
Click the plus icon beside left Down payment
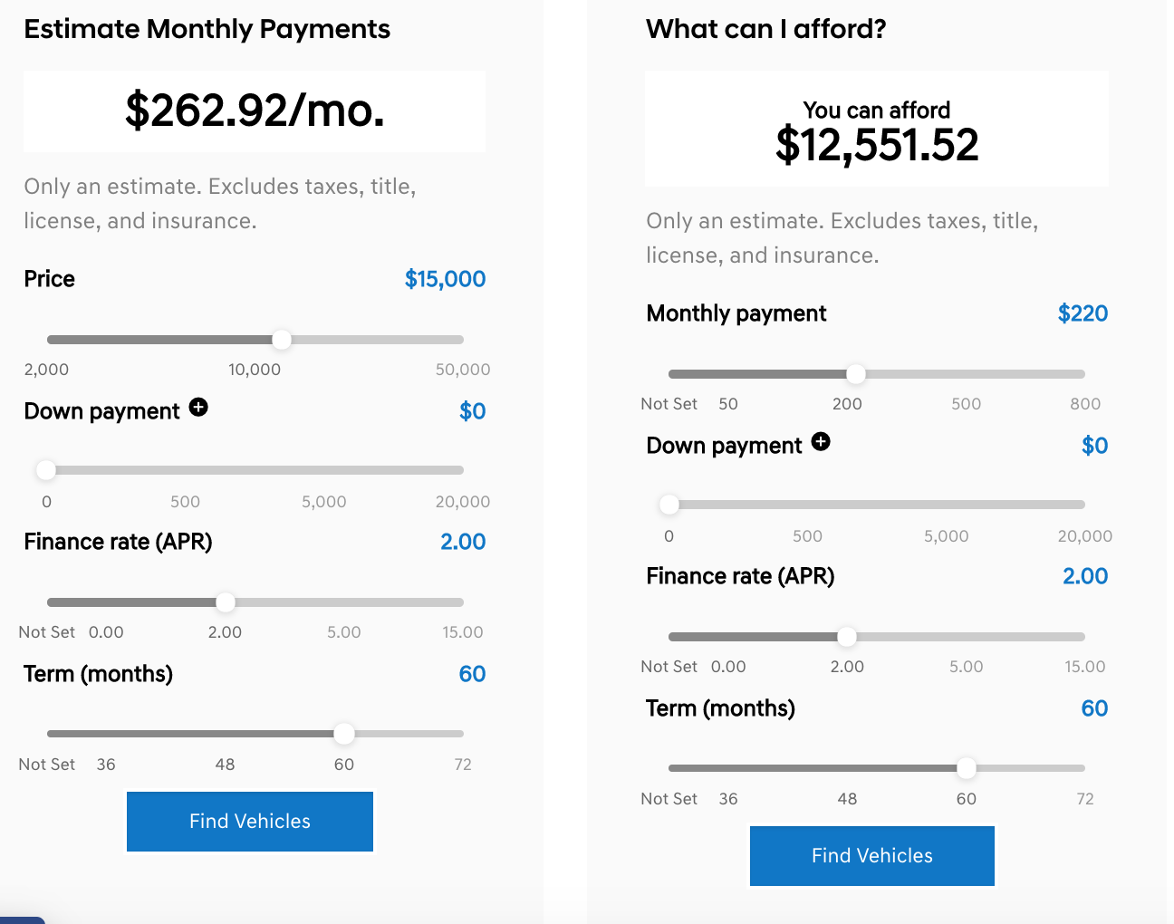pyautogui.click(x=198, y=408)
